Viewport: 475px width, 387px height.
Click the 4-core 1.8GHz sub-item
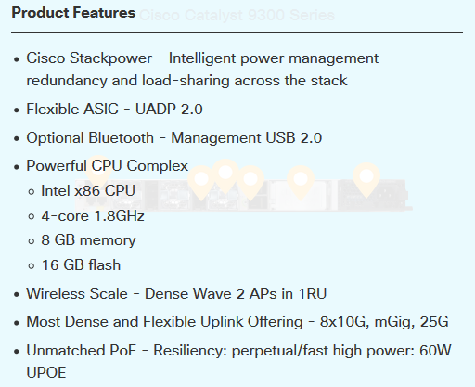93,216
